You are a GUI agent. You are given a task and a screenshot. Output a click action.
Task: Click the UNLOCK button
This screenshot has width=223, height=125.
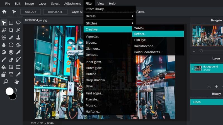[30, 12]
